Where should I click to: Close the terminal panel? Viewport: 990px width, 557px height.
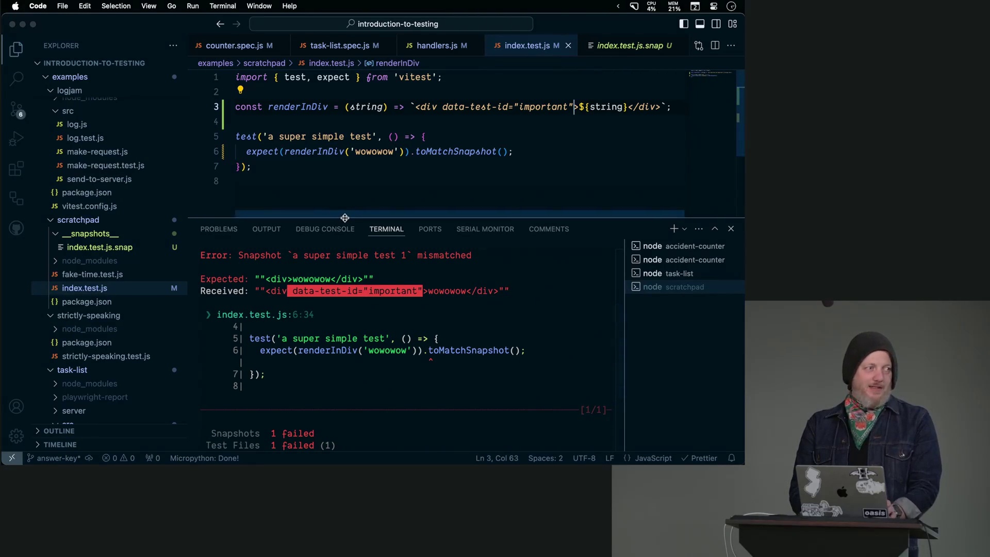click(x=731, y=228)
